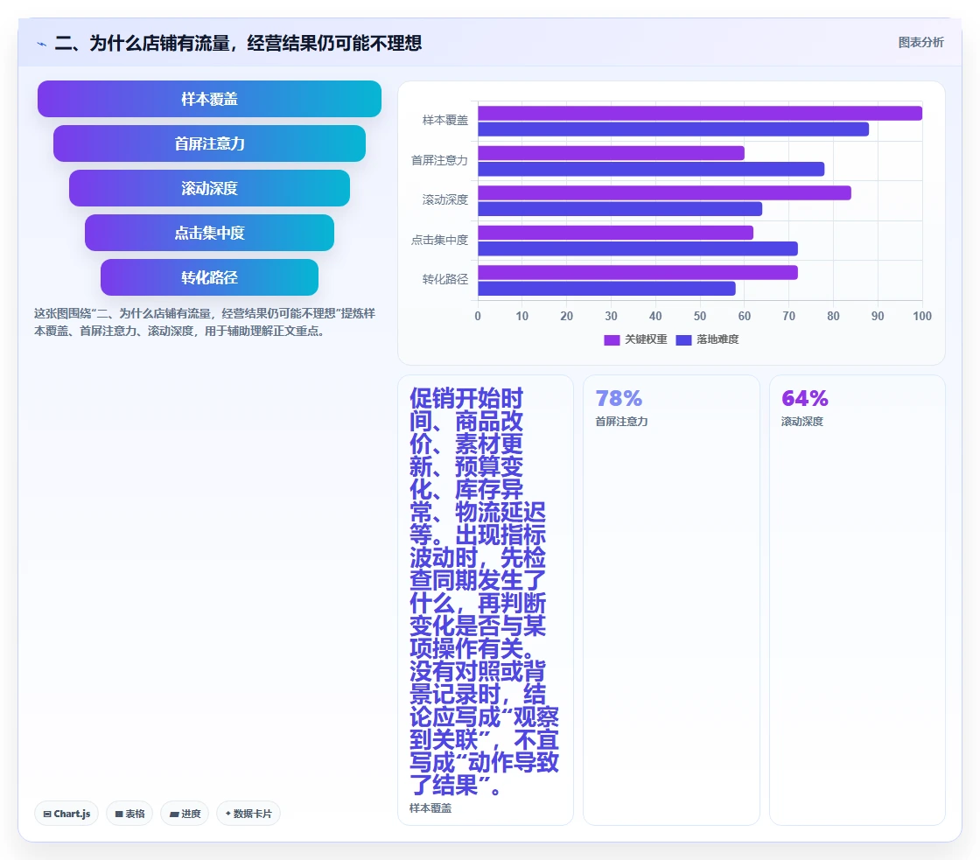This screenshot has height=860, width=980.
Task: Click the 数据卡片 tag chip
Action: tap(248, 814)
